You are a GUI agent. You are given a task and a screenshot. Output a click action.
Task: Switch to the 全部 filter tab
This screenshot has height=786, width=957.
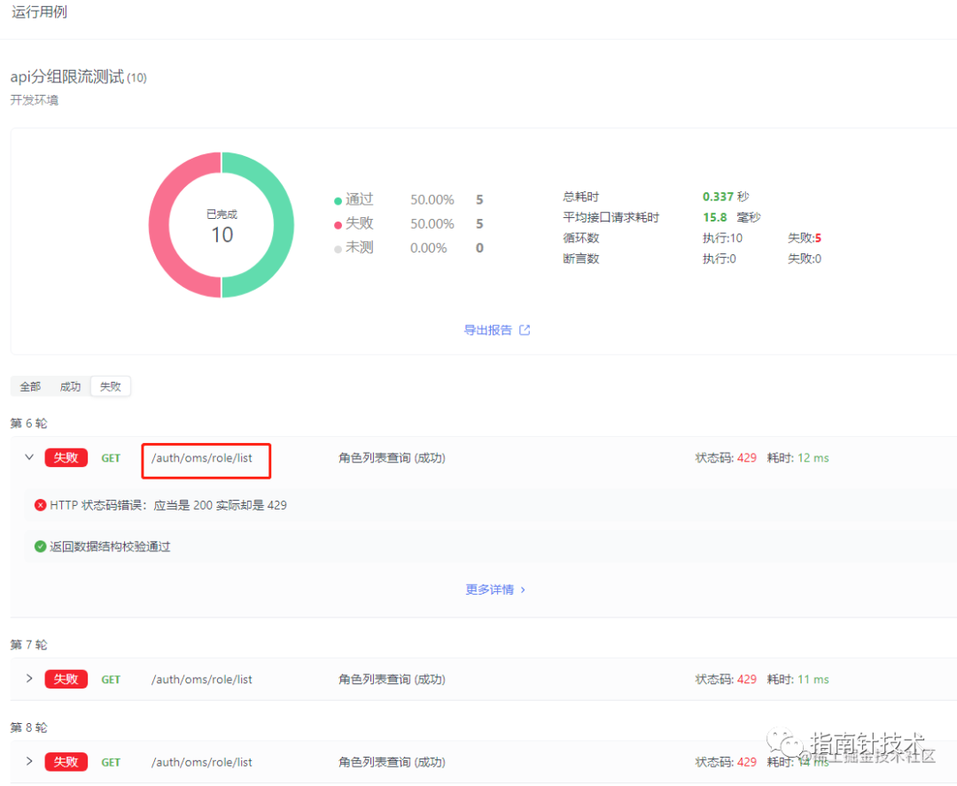click(x=30, y=386)
